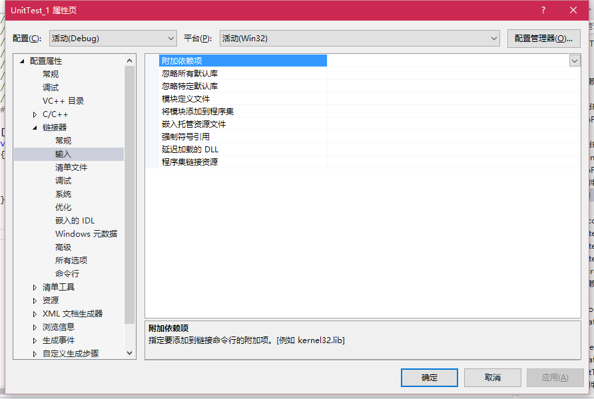
Task: Expand the C/C++ tree node
Action: [x=35, y=114]
